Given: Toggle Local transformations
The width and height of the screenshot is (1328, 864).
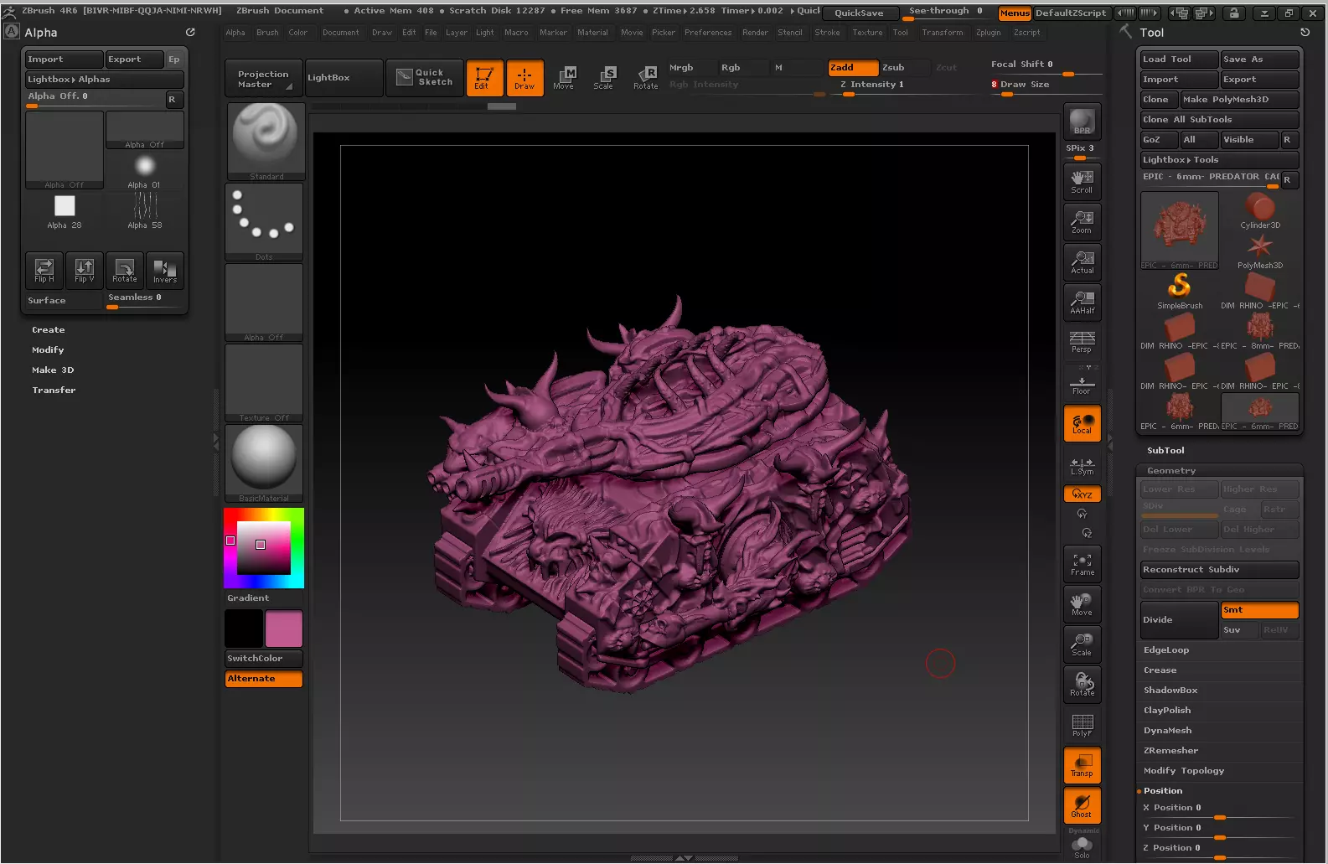Looking at the screenshot, I should (x=1082, y=423).
